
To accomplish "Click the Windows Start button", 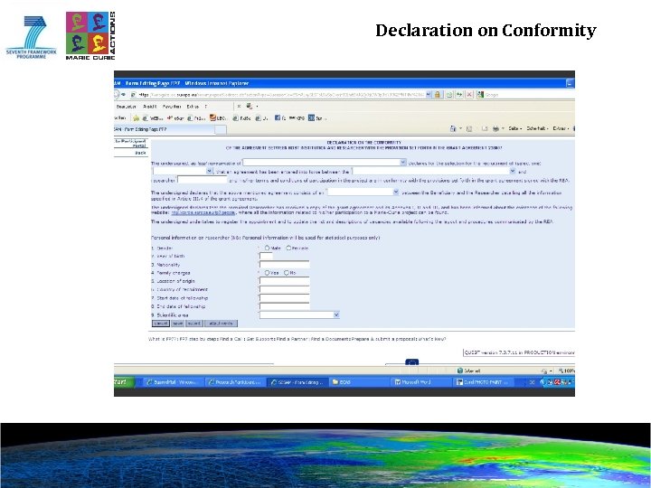I will 124,381.
